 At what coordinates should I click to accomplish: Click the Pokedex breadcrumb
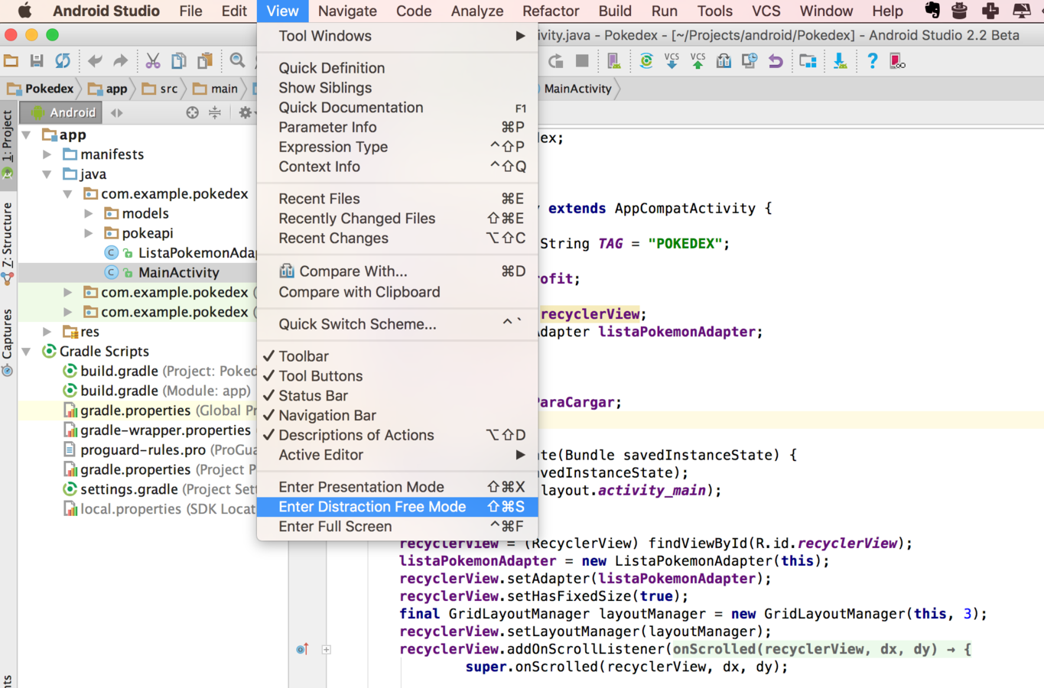point(41,89)
